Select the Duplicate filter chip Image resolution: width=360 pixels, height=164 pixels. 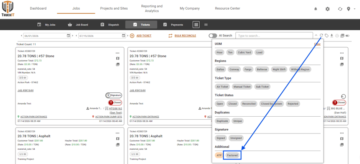pyautogui.click(x=222, y=121)
